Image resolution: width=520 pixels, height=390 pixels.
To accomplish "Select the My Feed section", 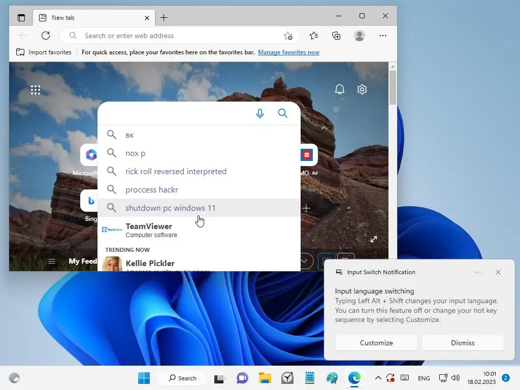I will tap(83, 262).
